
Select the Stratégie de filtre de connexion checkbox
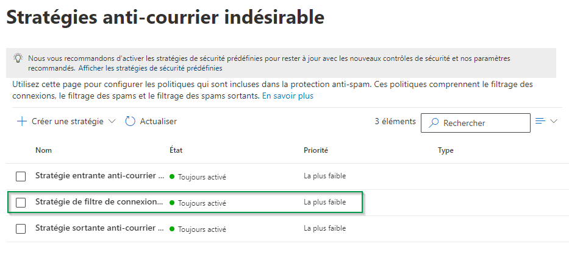[x=21, y=203]
